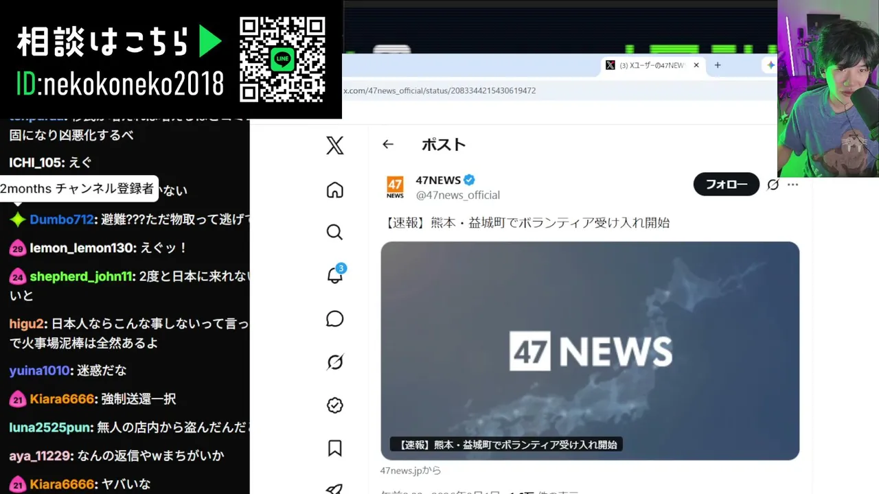The width and height of the screenshot is (879, 494).
Task: Open the @47news_official handle link
Action: click(x=458, y=195)
